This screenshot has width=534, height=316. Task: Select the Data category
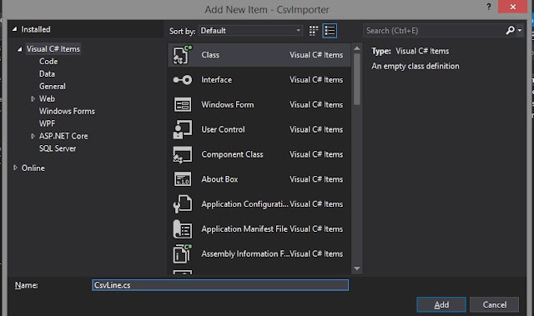(x=47, y=74)
